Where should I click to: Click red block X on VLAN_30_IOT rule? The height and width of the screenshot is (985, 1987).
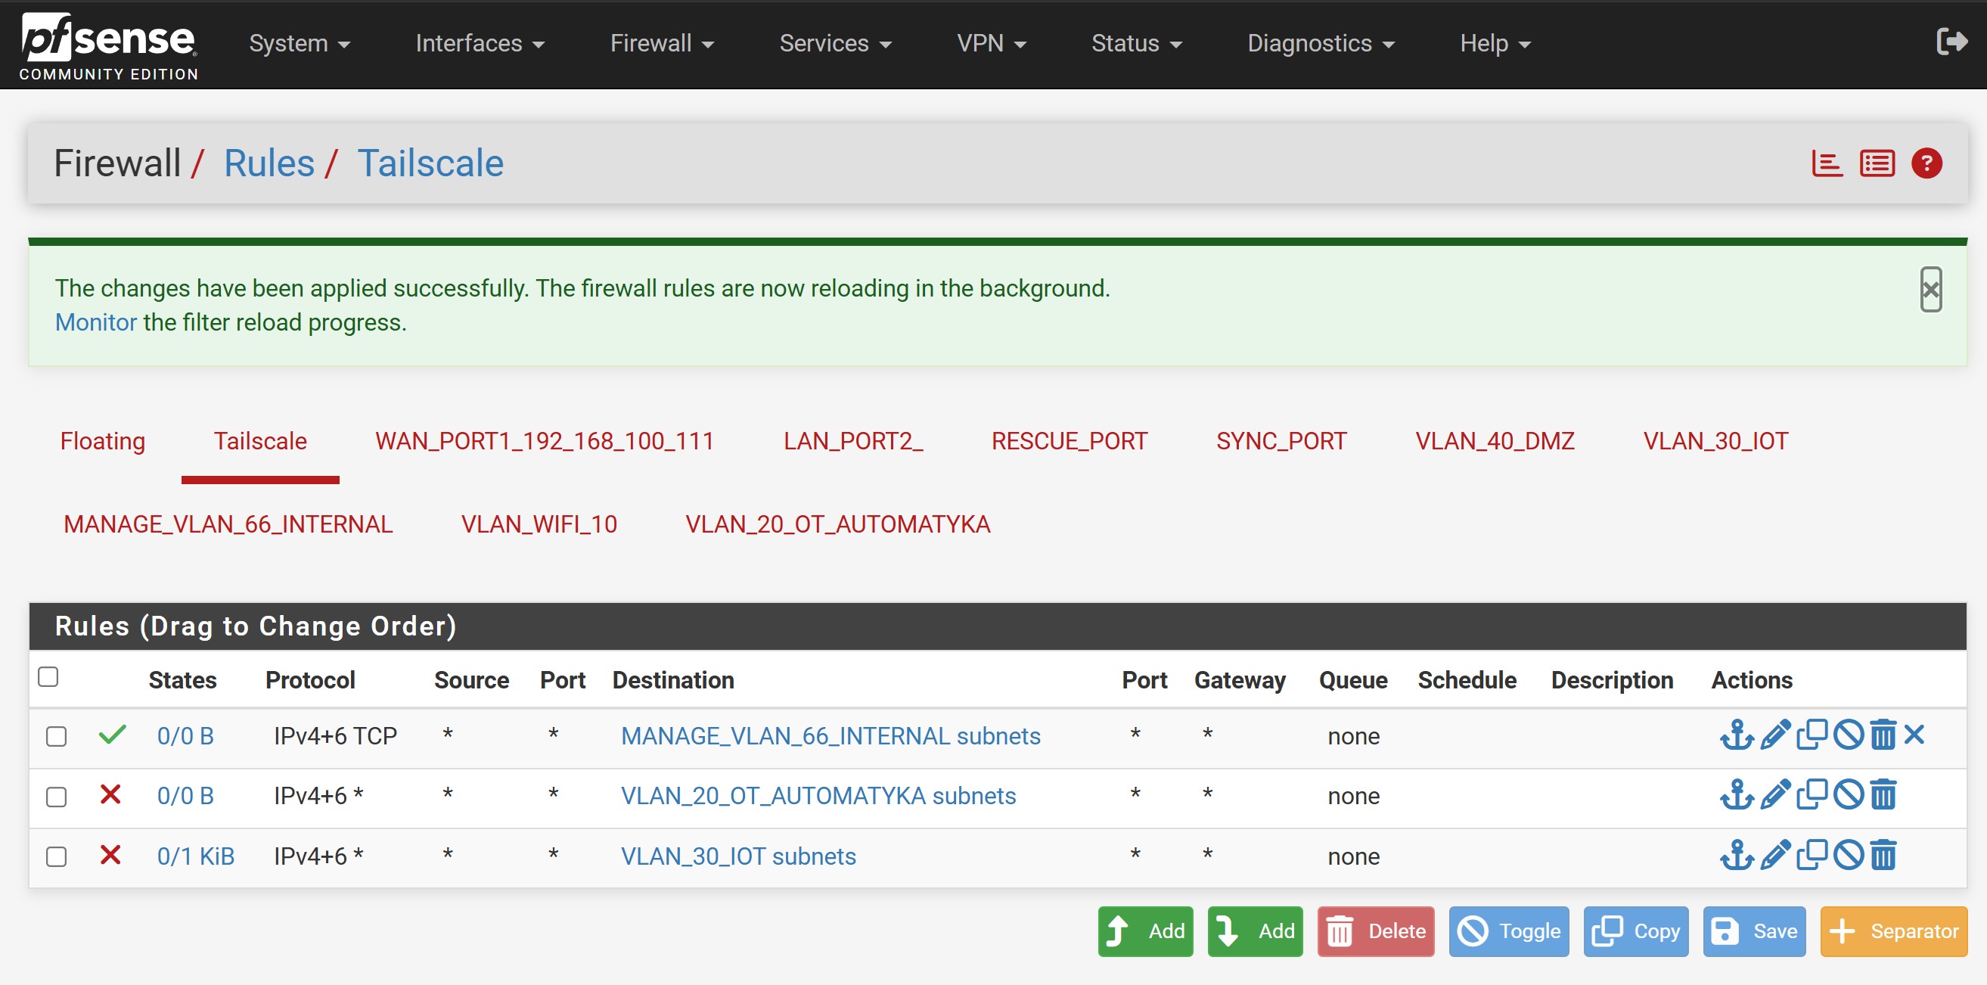click(x=110, y=855)
